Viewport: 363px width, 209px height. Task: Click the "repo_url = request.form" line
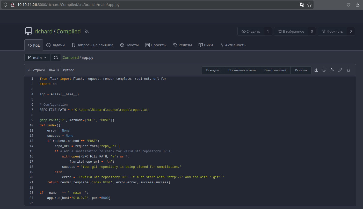(x=87, y=146)
